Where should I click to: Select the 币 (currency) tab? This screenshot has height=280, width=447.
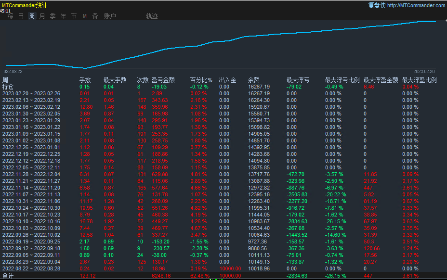(x=74, y=16)
